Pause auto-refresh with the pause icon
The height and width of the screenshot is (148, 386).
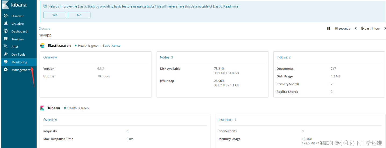click(328, 28)
